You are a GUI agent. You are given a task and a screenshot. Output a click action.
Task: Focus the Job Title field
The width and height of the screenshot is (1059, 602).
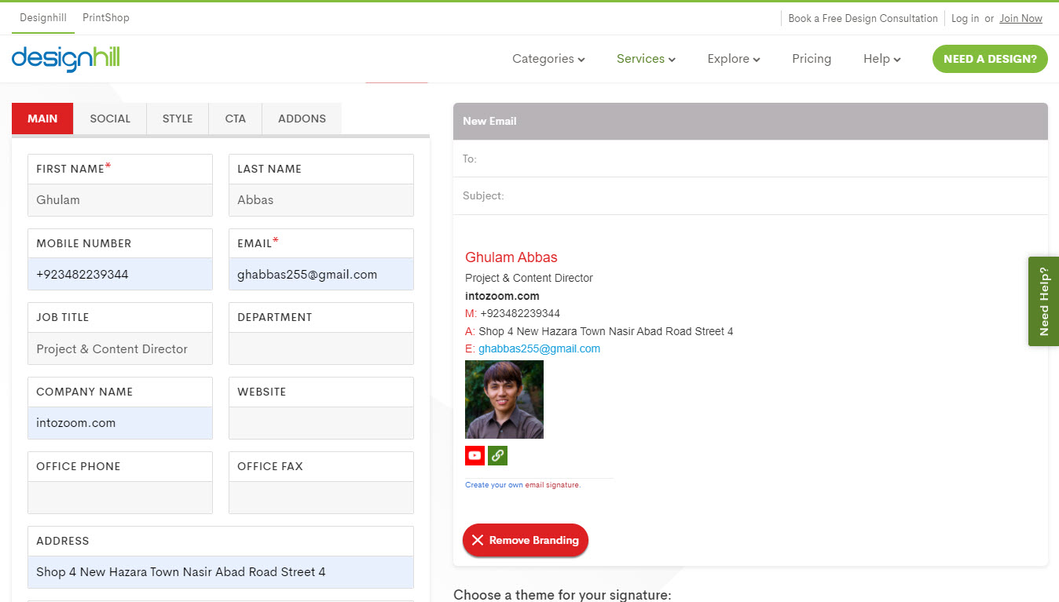pos(120,349)
